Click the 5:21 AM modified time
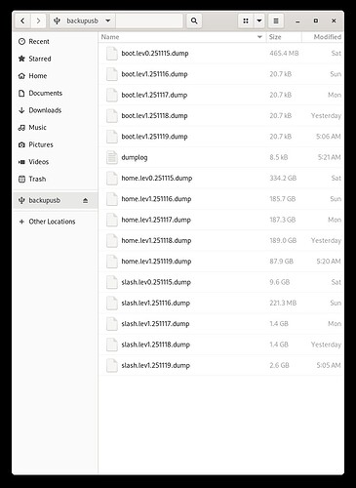Viewport: 356px width, 488px height. click(x=329, y=157)
